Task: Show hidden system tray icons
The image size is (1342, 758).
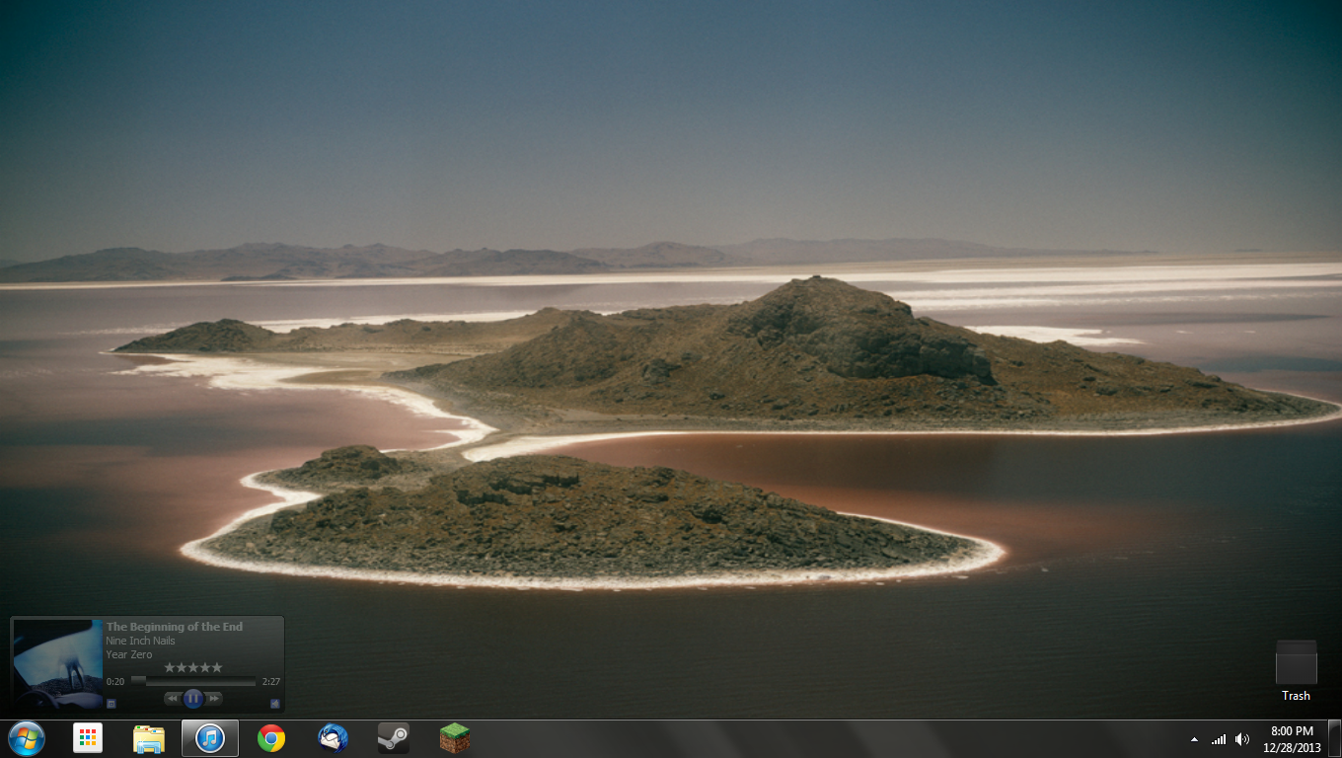Action: [x=1194, y=739]
